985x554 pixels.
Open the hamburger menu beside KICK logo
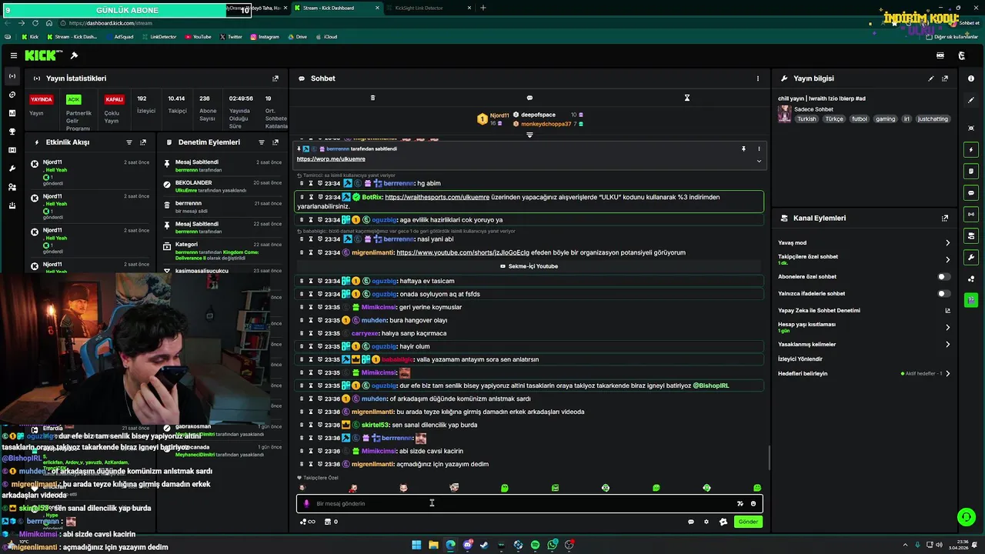pos(14,55)
